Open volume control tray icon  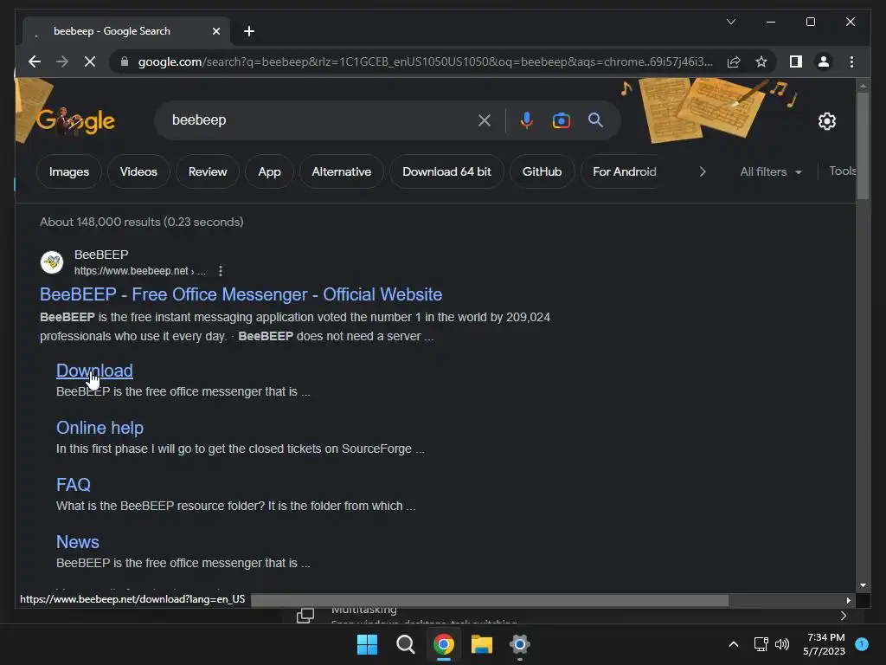[782, 644]
